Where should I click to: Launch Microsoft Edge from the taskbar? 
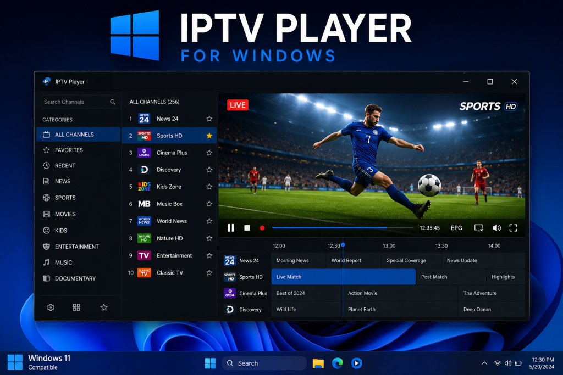tap(337, 363)
